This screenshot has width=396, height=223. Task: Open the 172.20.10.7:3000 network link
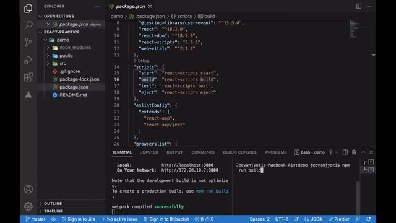pyautogui.click(x=190, y=170)
